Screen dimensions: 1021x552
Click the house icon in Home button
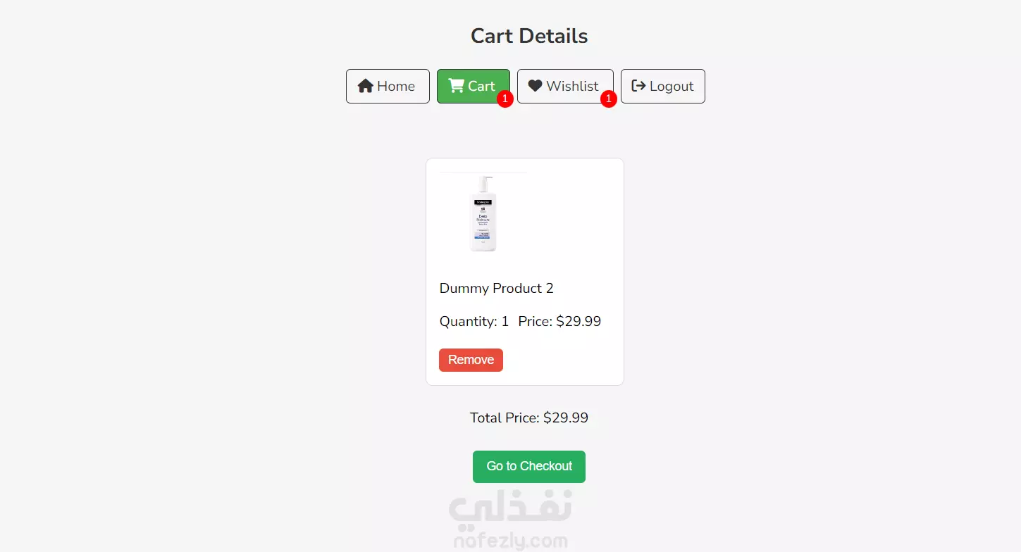click(365, 86)
